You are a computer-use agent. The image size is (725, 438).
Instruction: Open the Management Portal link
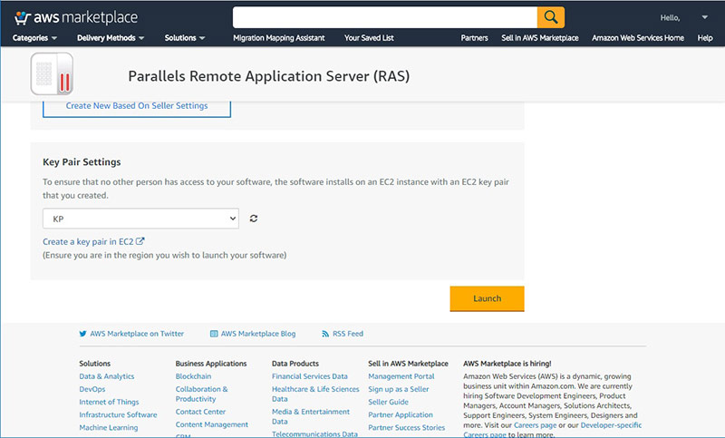click(x=401, y=376)
